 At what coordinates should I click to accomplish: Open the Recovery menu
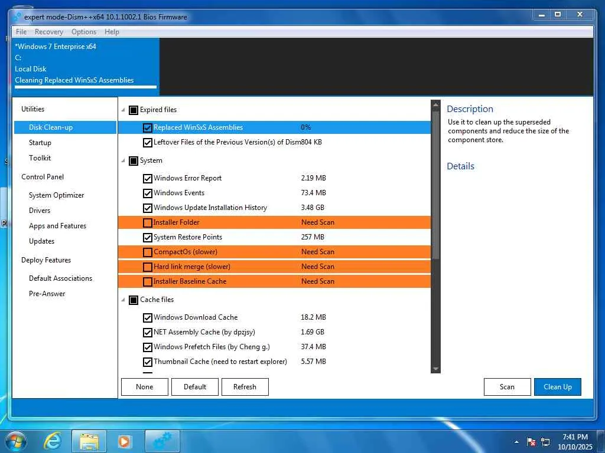(48, 32)
